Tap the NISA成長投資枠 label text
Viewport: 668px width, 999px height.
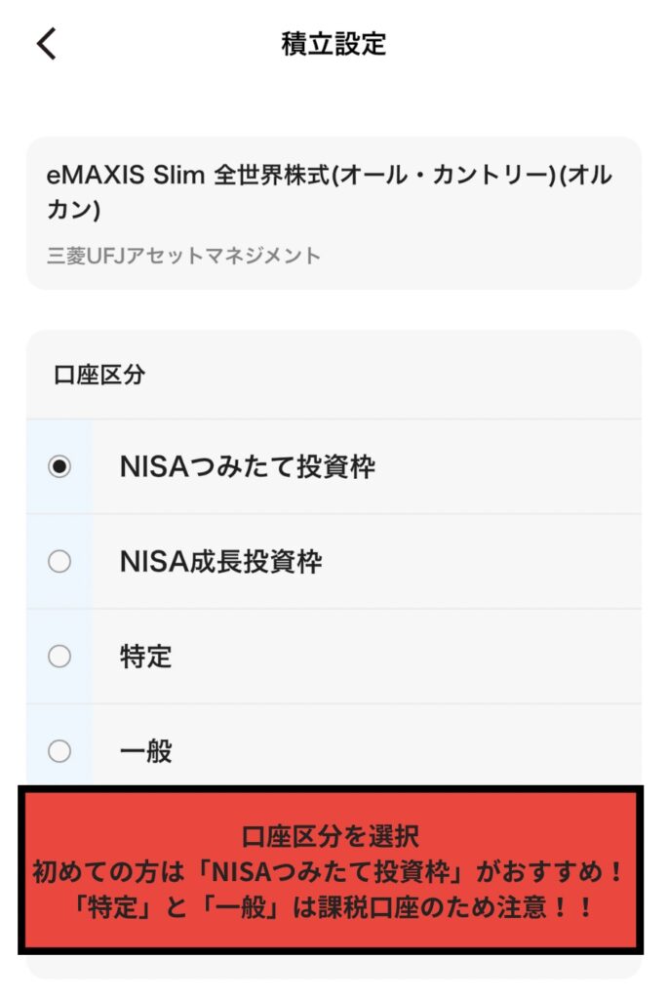pyautogui.click(x=220, y=561)
